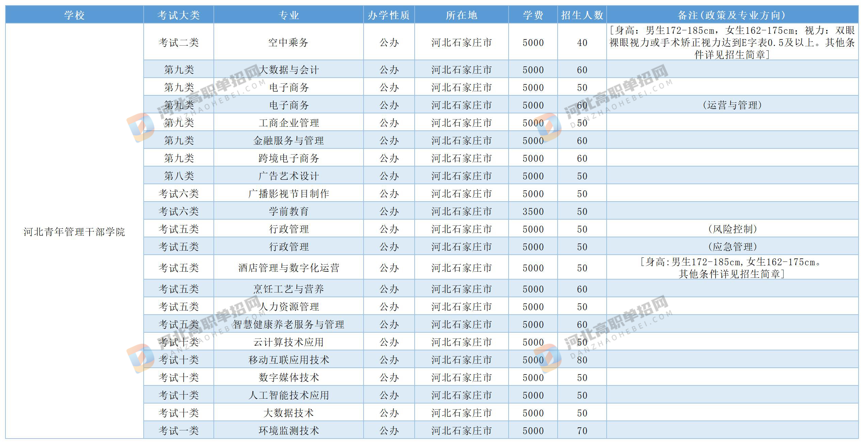Viewport: 864px width, 444px height.
Task: Click the 专业 column header
Action: [288, 15]
